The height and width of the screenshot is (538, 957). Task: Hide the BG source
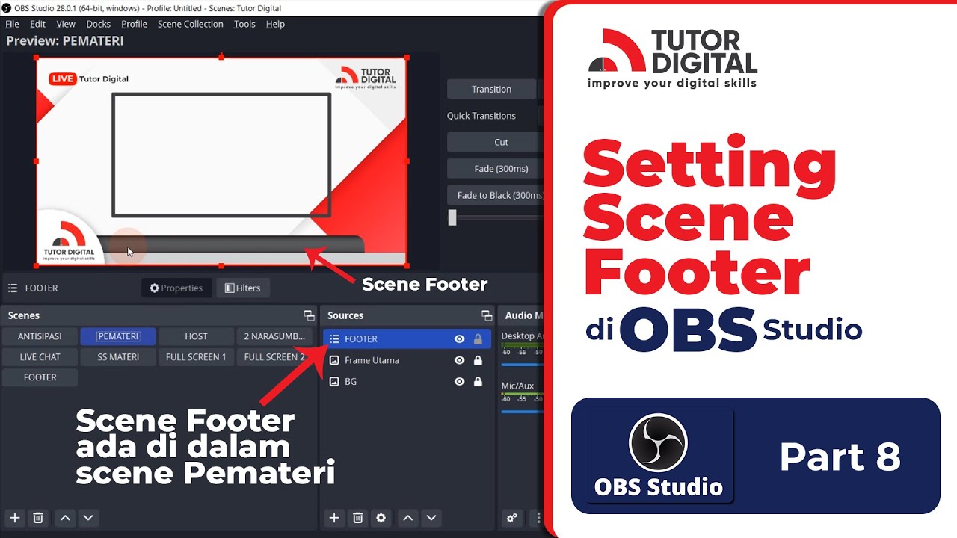(x=460, y=381)
